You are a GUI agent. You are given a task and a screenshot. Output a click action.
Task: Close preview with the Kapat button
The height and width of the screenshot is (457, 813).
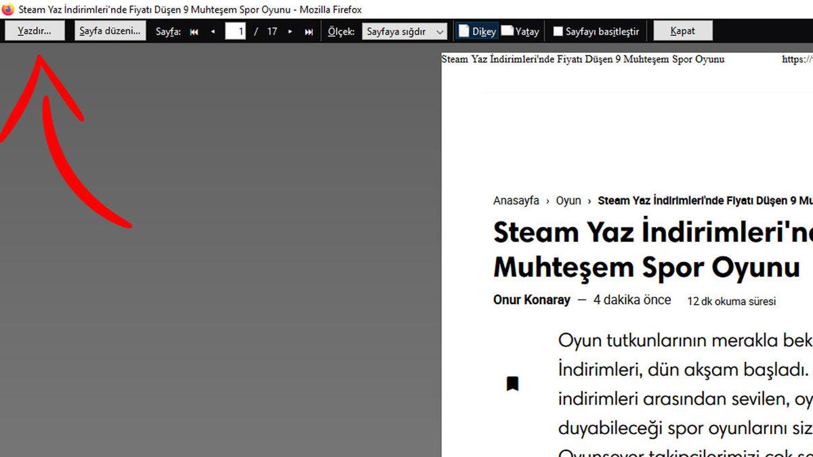[682, 30]
